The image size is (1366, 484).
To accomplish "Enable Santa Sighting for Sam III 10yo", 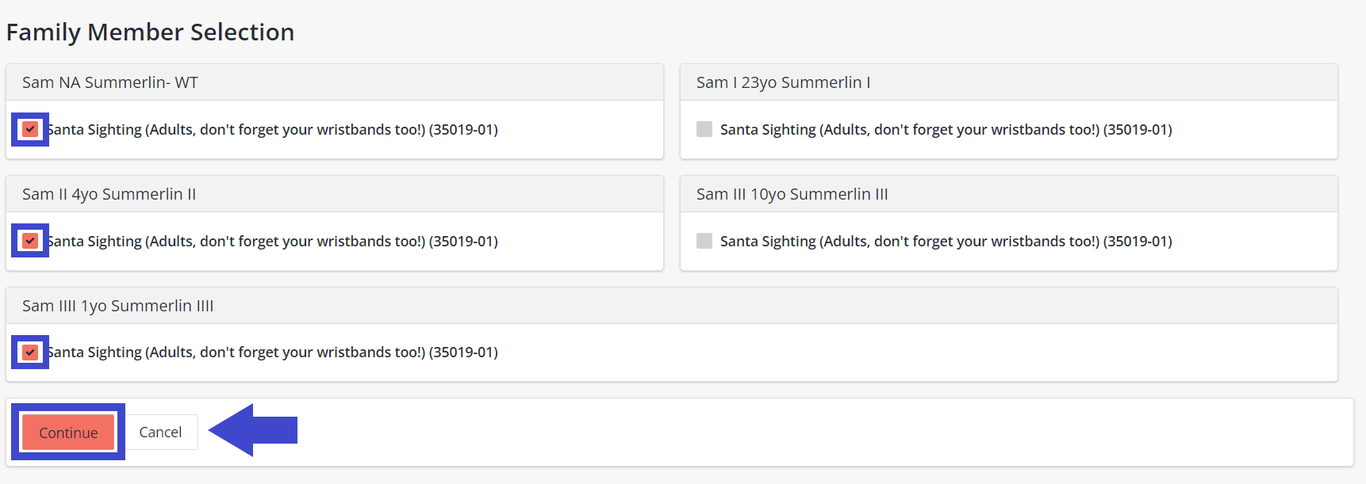I will [704, 241].
